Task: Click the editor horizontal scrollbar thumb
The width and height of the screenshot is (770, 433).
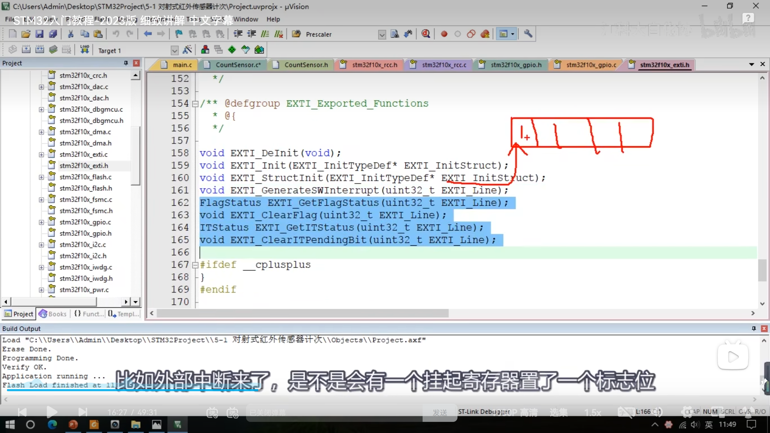Action: [302, 313]
